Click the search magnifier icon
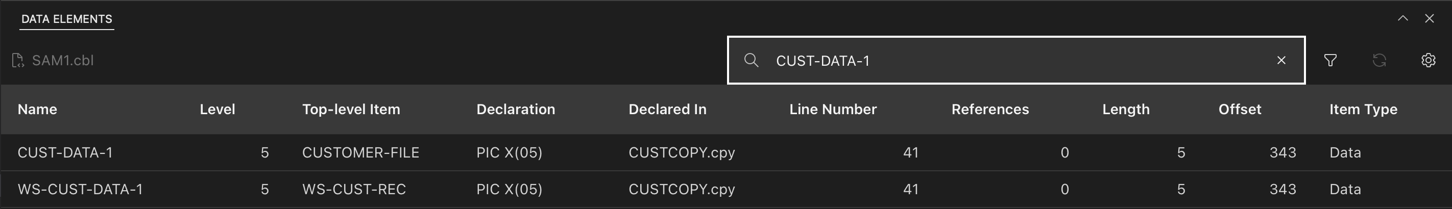Screen dimensions: 1452x209 point(751,60)
